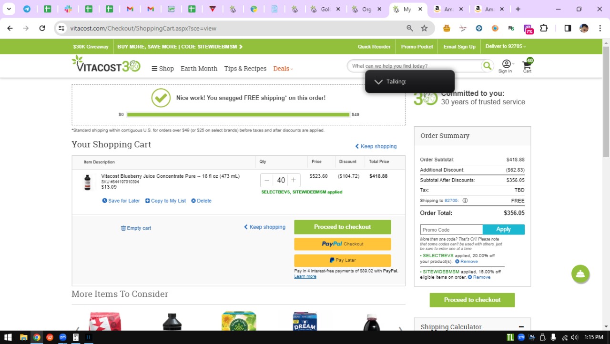This screenshot has height=344, width=610.
Task: Switch to the Slack browser tab
Action: (x=68, y=9)
